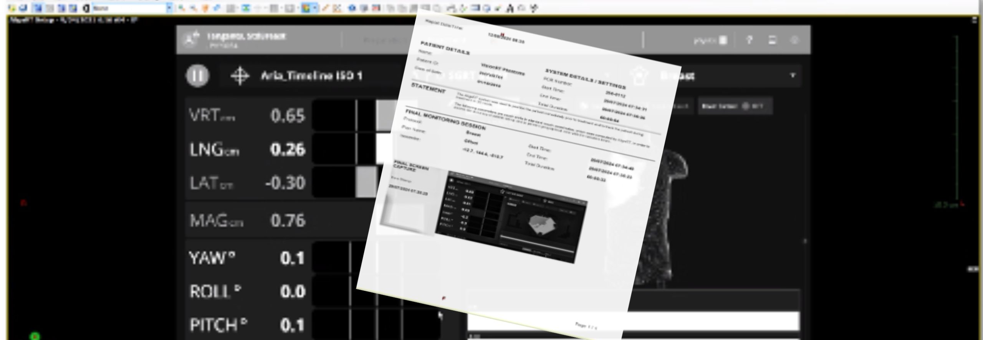The width and height of the screenshot is (983, 340).
Task: Click the VRT value 0.65
Action: point(288,116)
